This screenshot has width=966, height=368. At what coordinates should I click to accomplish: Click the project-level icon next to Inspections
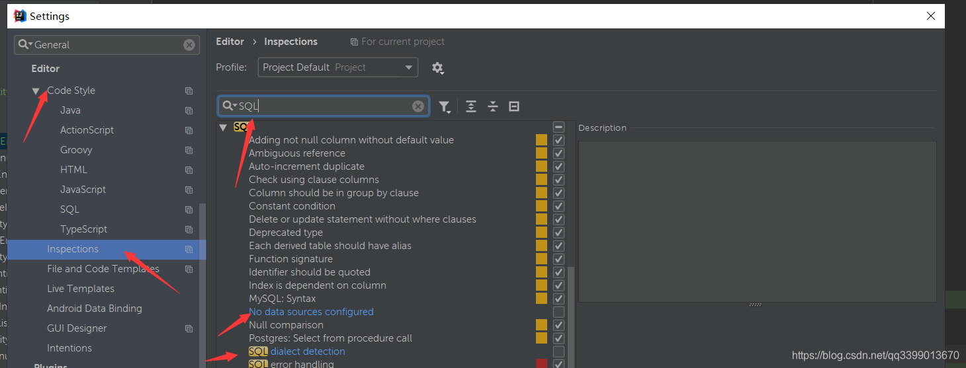189,249
